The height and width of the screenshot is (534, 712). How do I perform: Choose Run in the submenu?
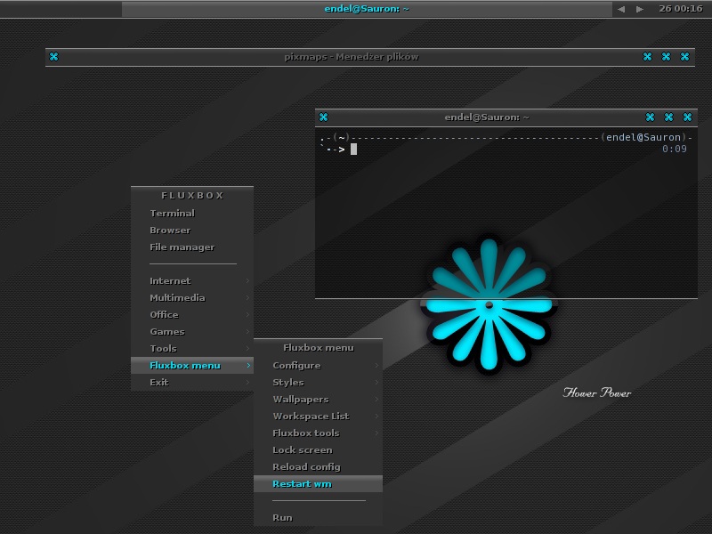[x=318, y=518]
